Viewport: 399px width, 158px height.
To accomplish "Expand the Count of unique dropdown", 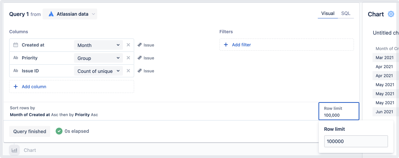I will click(98, 71).
